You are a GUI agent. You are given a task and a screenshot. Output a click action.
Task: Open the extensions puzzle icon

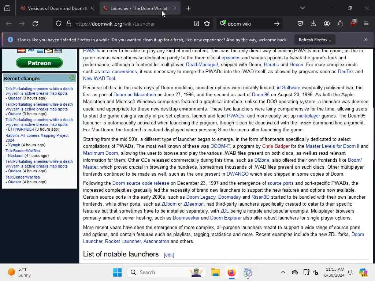(x=340, y=24)
